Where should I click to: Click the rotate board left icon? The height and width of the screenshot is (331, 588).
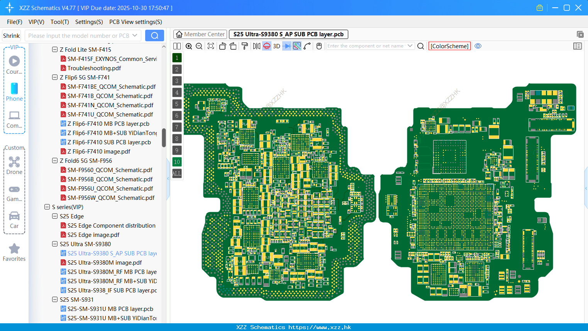223,46
